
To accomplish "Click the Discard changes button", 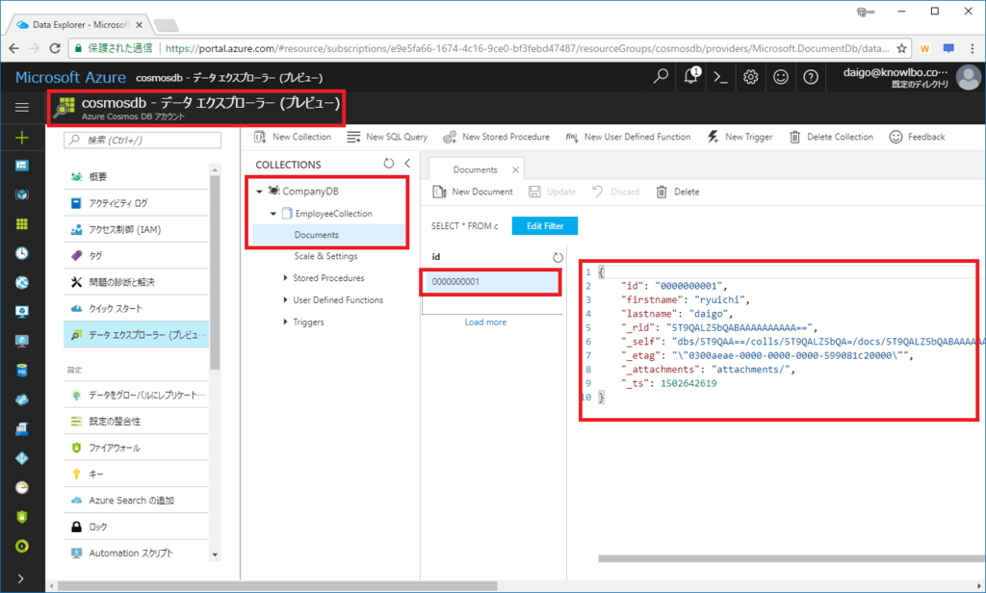I will click(x=615, y=192).
